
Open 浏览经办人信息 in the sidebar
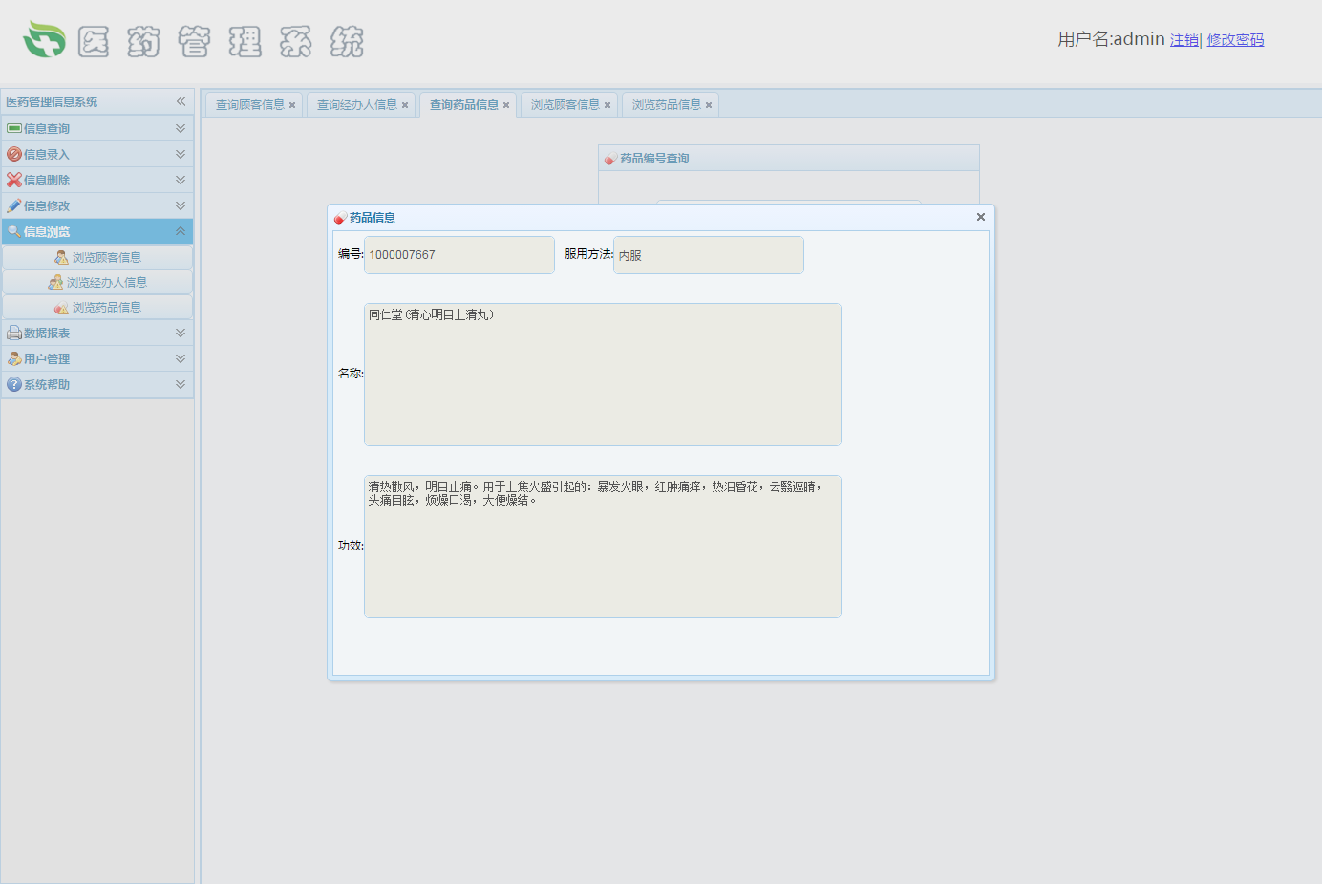click(97, 283)
